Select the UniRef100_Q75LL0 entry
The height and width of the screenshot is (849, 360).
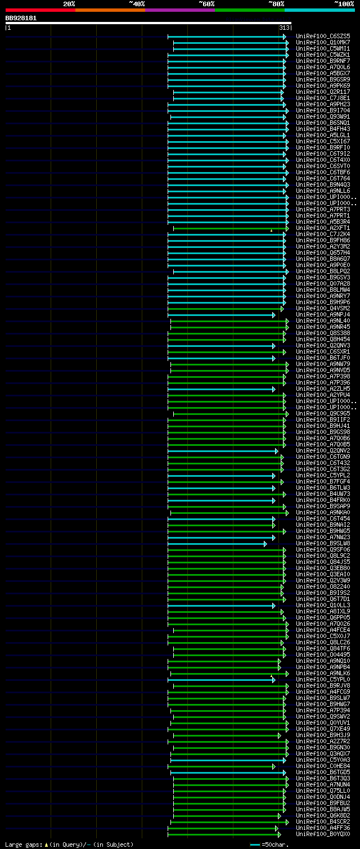323,791
